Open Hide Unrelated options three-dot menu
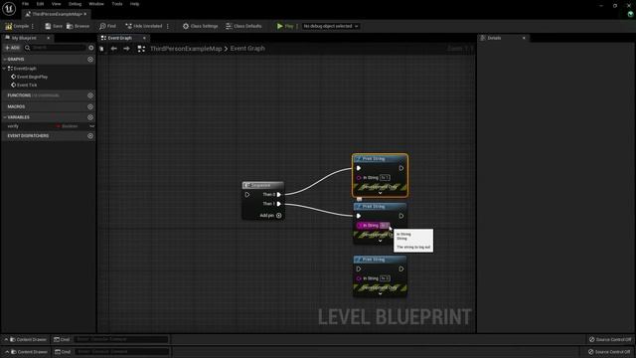This screenshot has width=636, height=358. 168,26
